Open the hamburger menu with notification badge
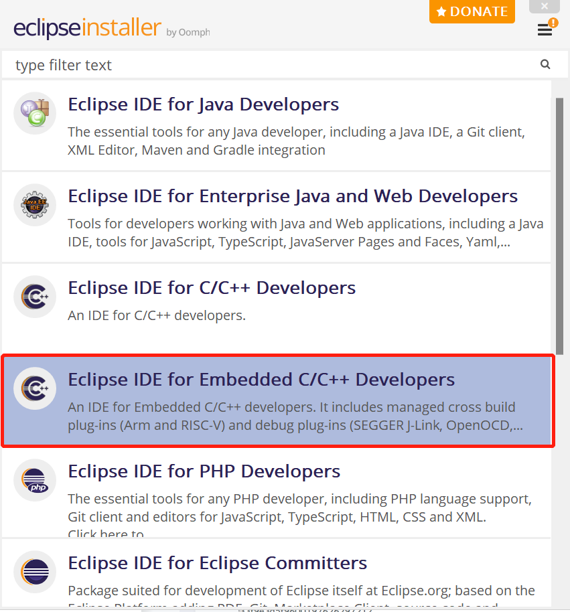 (x=545, y=30)
